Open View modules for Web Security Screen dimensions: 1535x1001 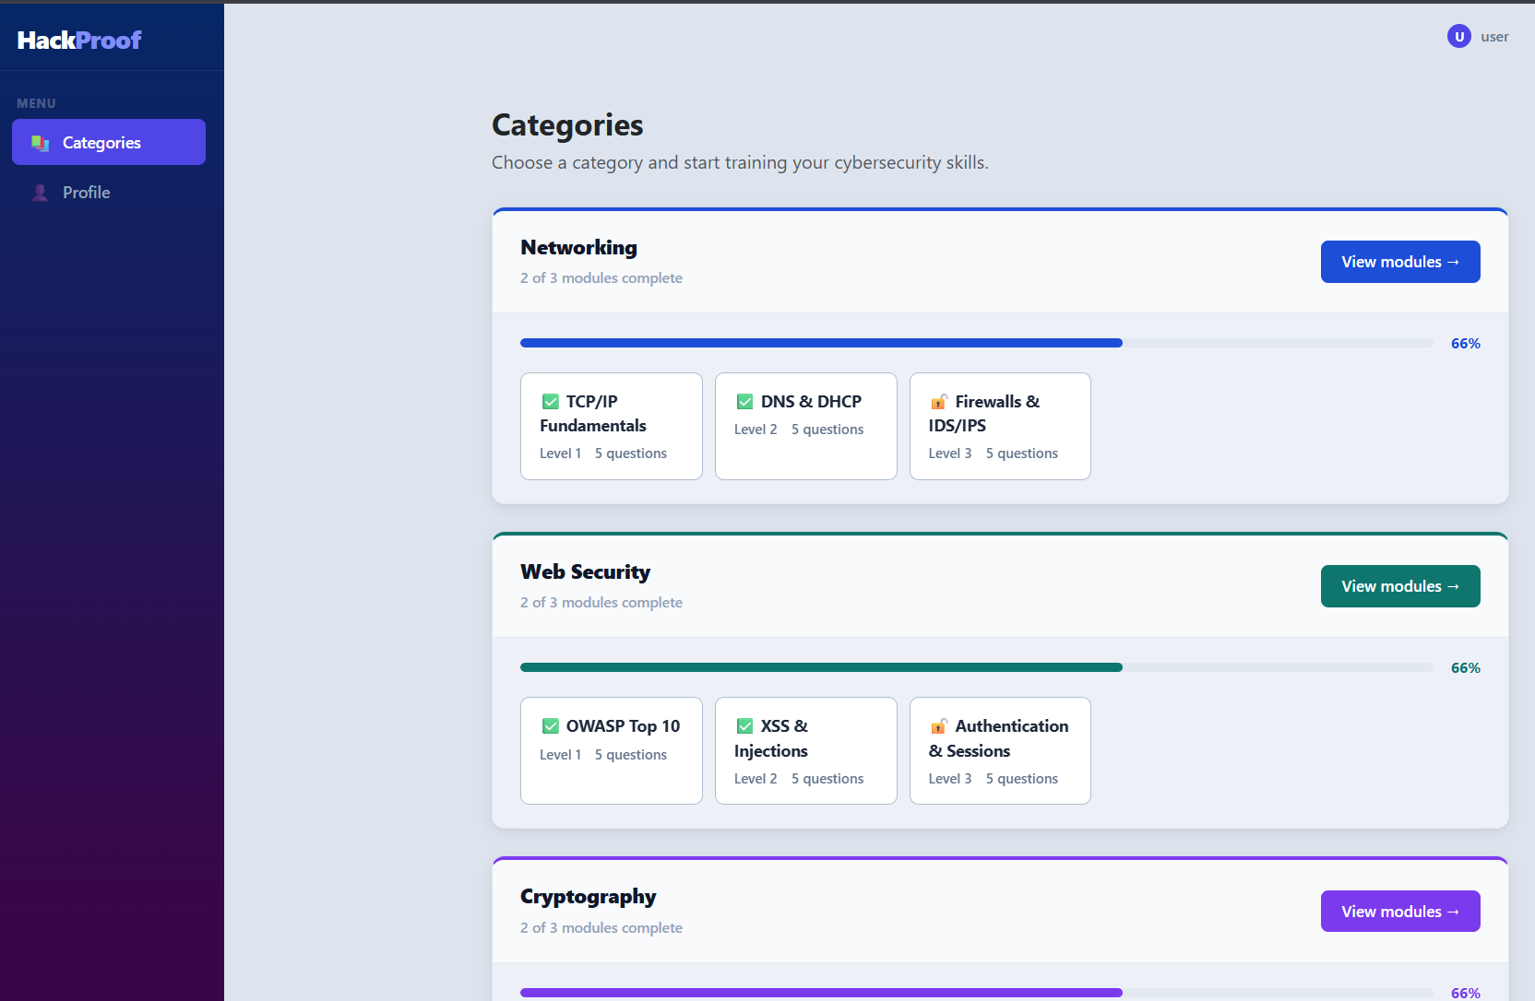(x=1399, y=586)
